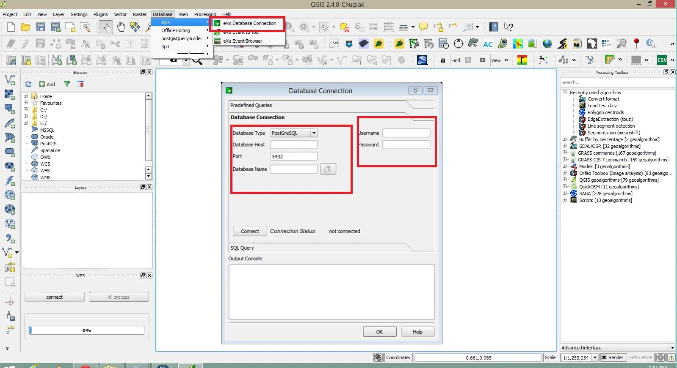
Task: Click the Username input field
Action: 406,133
